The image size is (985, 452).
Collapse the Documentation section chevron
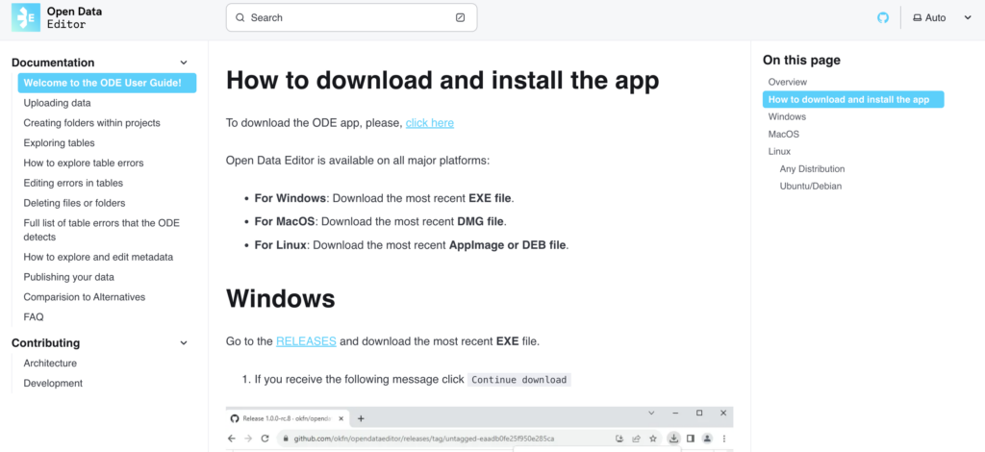coord(184,63)
